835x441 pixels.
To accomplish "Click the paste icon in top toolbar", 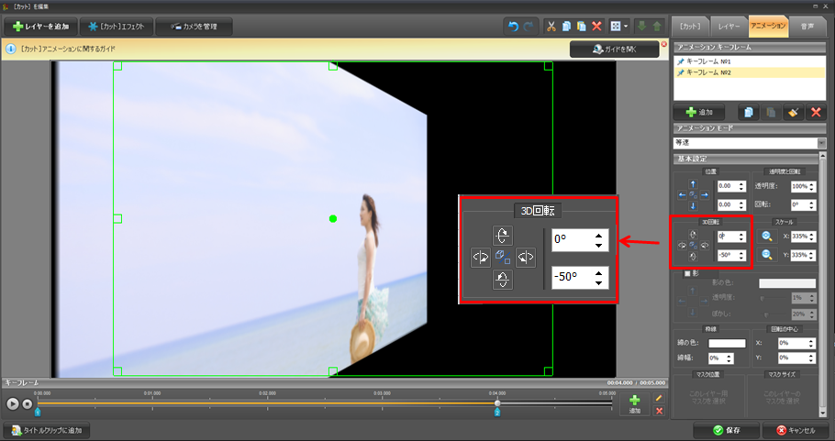I will (582, 27).
